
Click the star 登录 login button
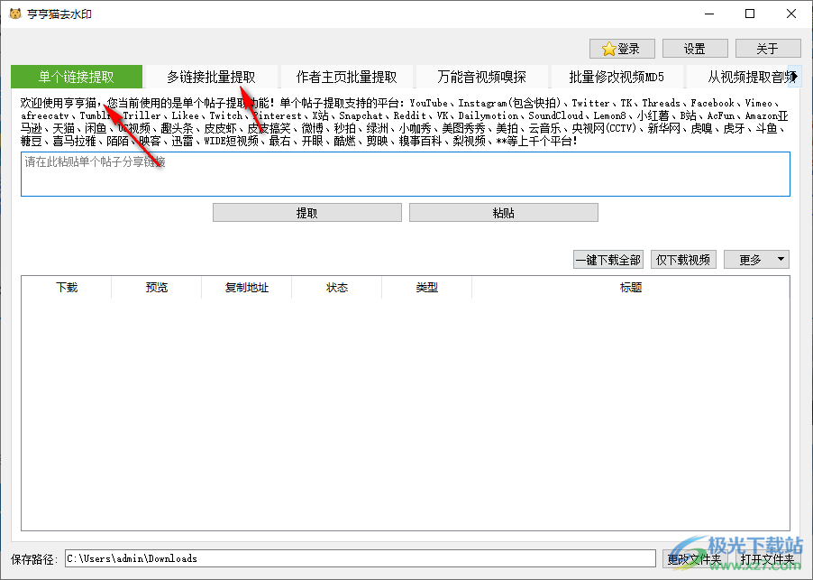[622, 49]
